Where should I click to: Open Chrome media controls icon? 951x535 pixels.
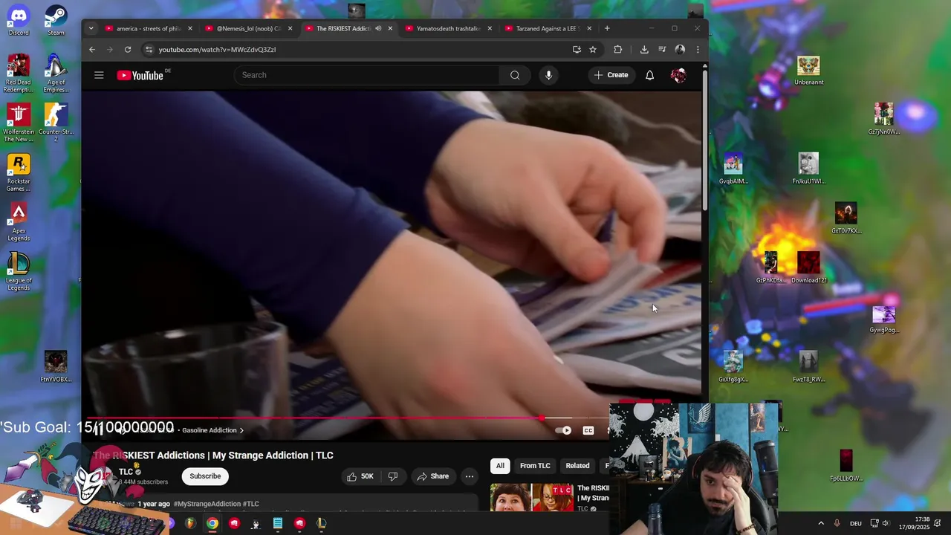[x=662, y=50]
